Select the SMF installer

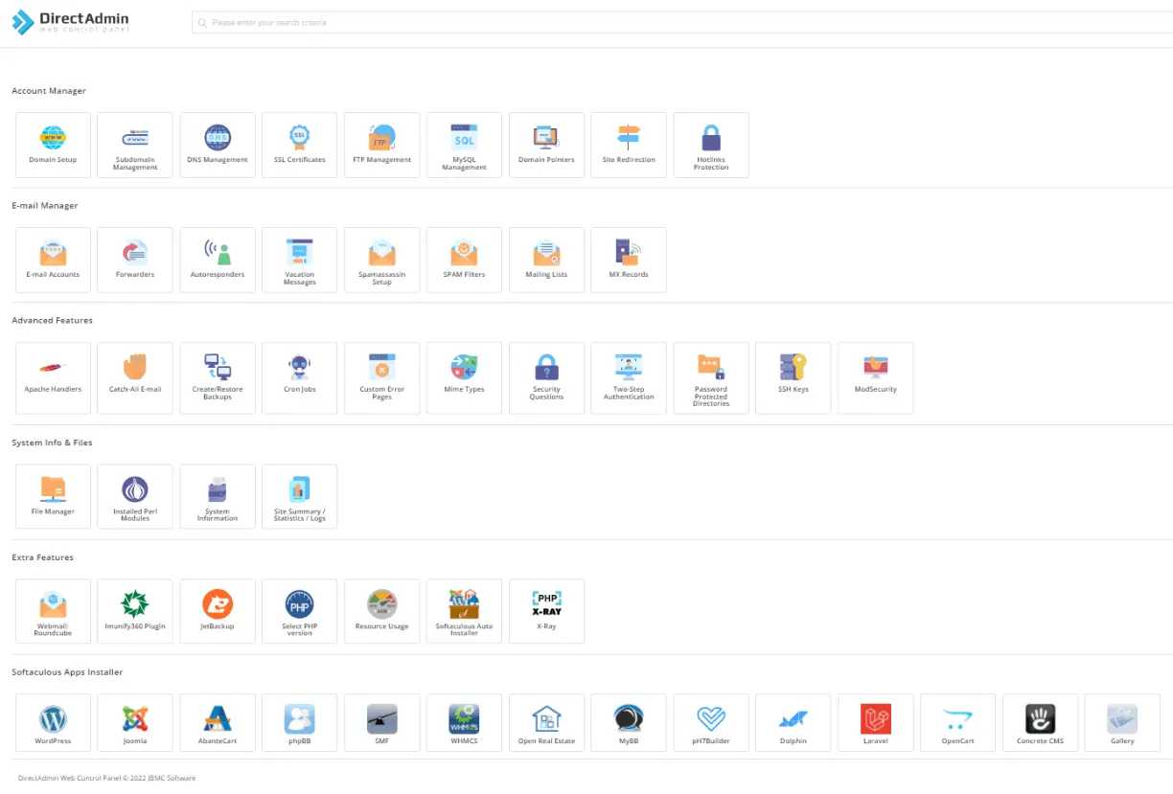tap(381, 723)
